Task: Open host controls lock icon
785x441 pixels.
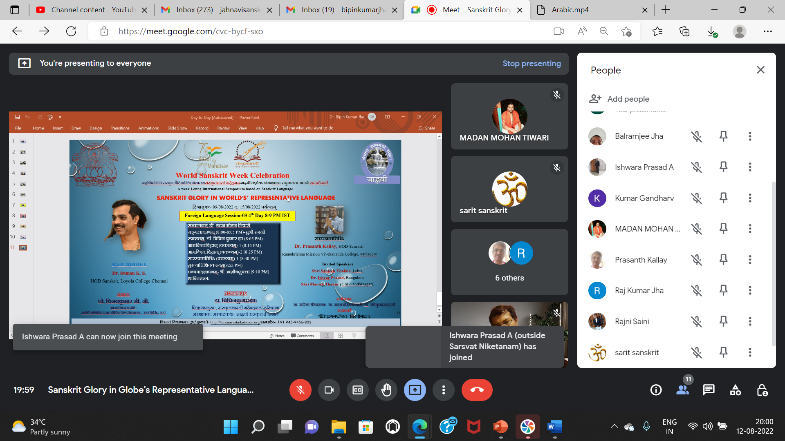Action: (762, 390)
